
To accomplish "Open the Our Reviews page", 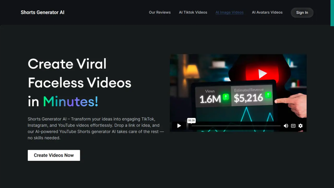I will tap(160, 12).
